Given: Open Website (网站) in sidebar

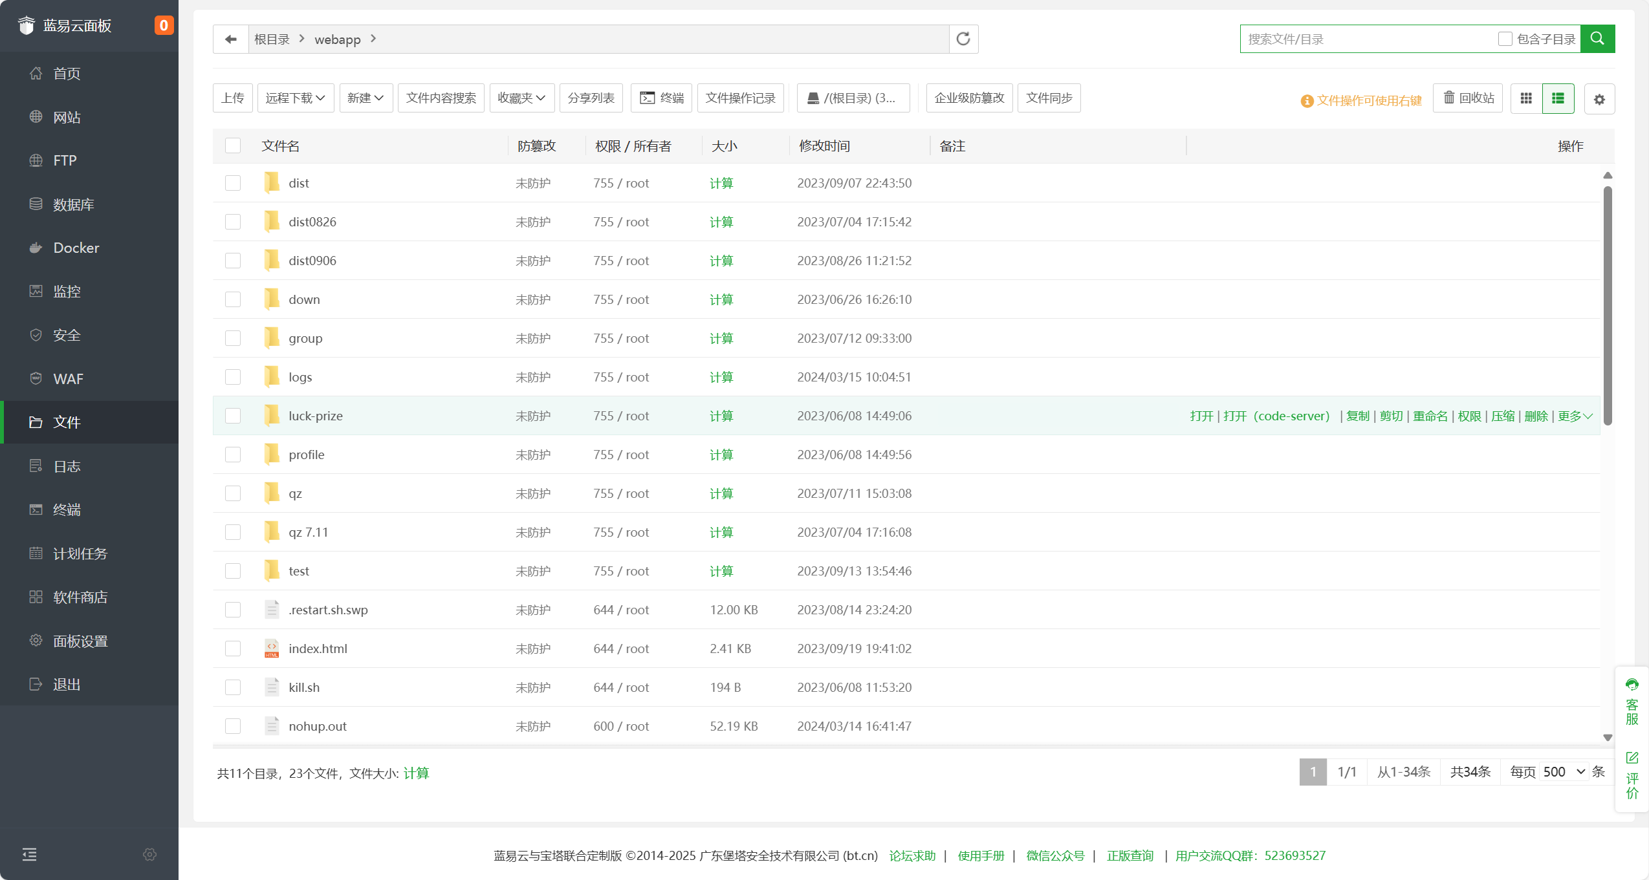Looking at the screenshot, I should (x=89, y=117).
